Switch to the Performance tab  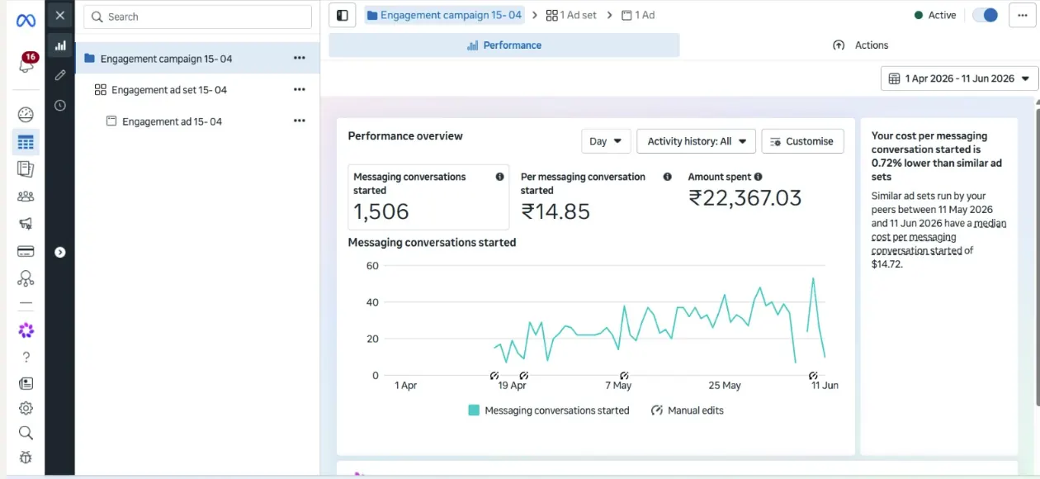[x=504, y=45]
